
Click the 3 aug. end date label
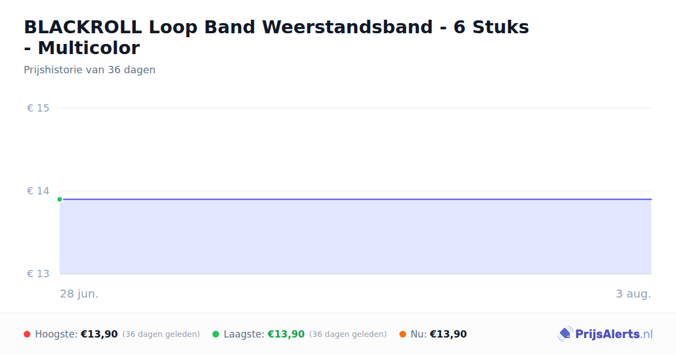(x=633, y=294)
